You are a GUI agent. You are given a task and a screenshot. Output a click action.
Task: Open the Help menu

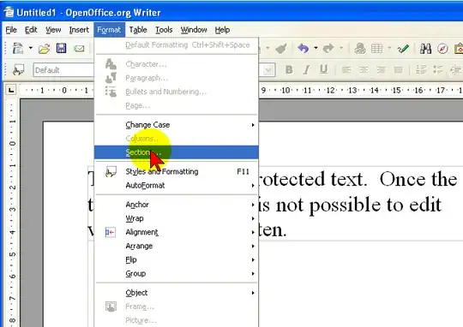222,30
